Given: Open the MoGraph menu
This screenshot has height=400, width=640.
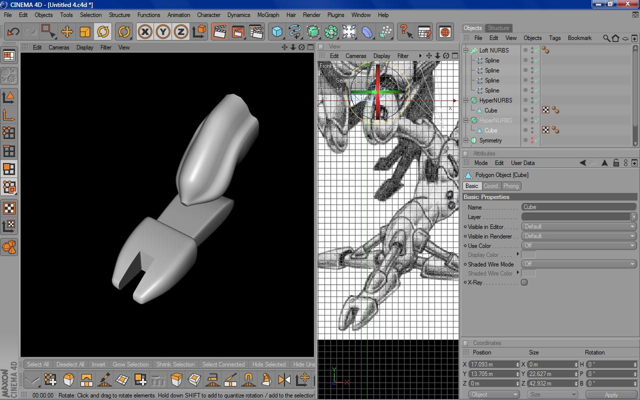Looking at the screenshot, I should 268,15.
